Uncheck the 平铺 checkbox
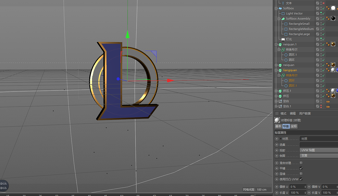The image size is (338, 196). 301,168
